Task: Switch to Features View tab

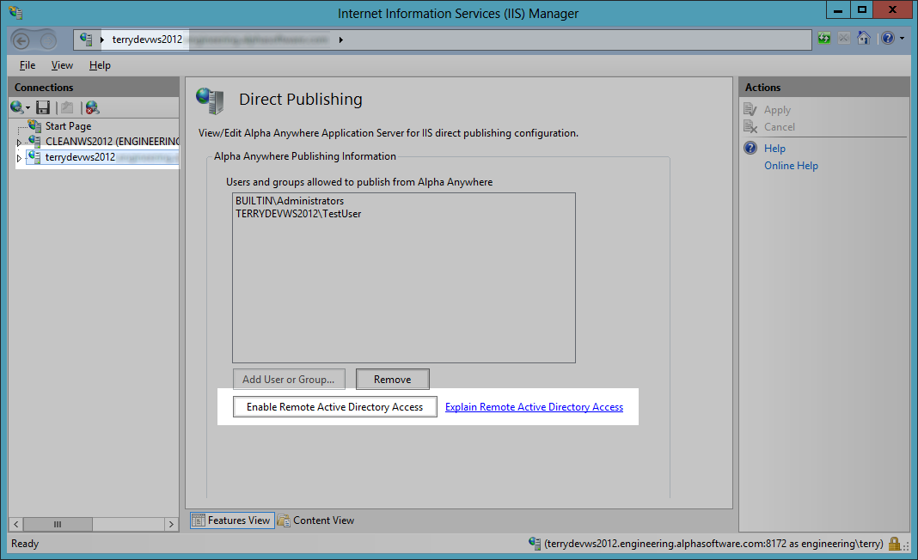Action: [x=232, y=520]
